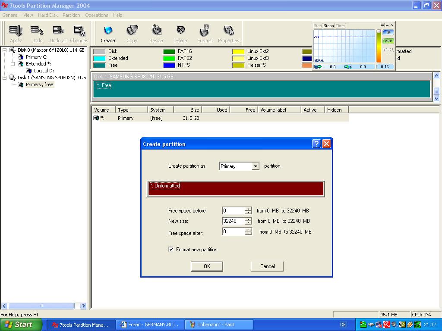Click the partition icon in the volume list row
Screen dimensions: 442x331
click(x=96, y=118)
